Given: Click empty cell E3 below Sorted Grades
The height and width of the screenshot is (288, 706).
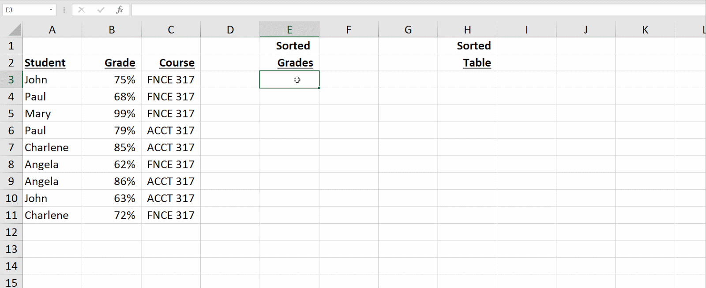Looking at the screenshot, I should [x=289, y=79].
